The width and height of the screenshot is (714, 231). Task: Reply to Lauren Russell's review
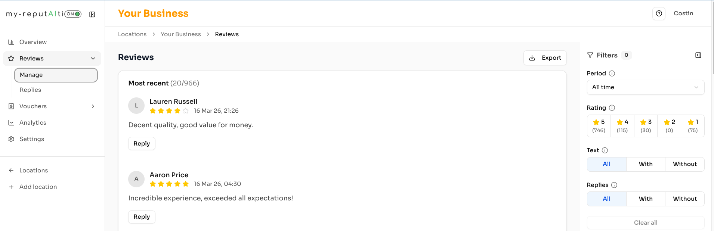[142, 144]
